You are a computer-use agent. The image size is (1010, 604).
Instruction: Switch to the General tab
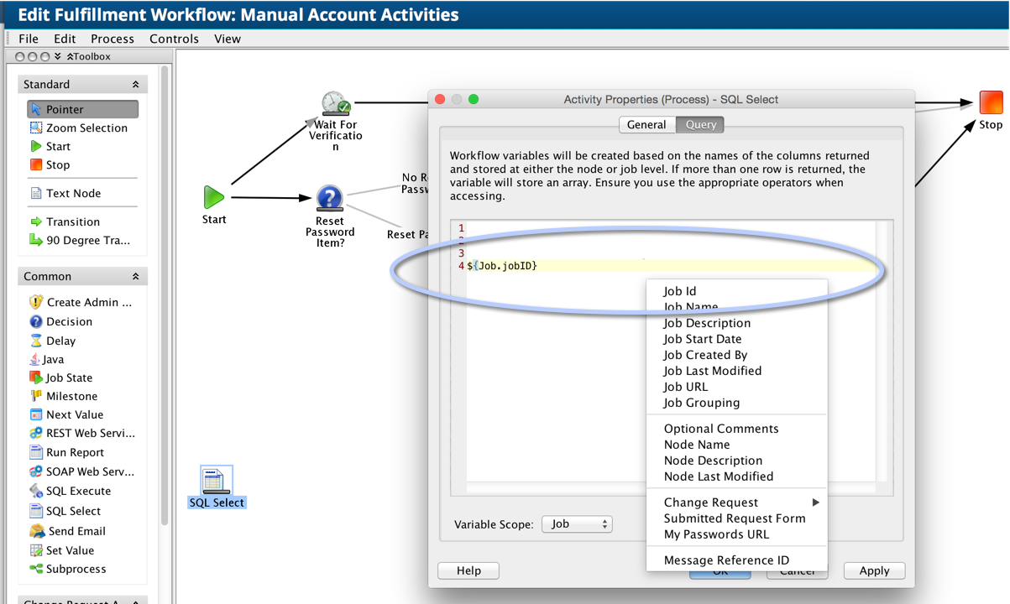tap(646, 124)
